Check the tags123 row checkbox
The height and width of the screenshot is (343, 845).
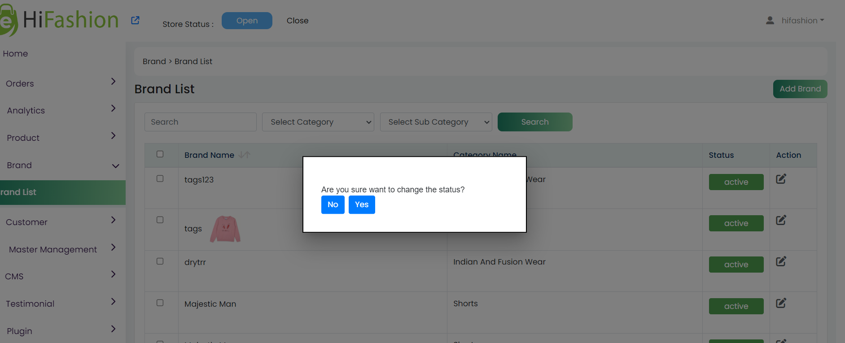[x=160, y=178]
